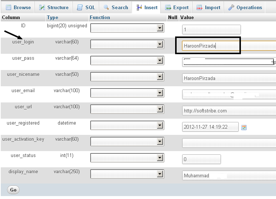Open Function dropdown for display_name
The image size is (276, 199).
pos(127,174)
